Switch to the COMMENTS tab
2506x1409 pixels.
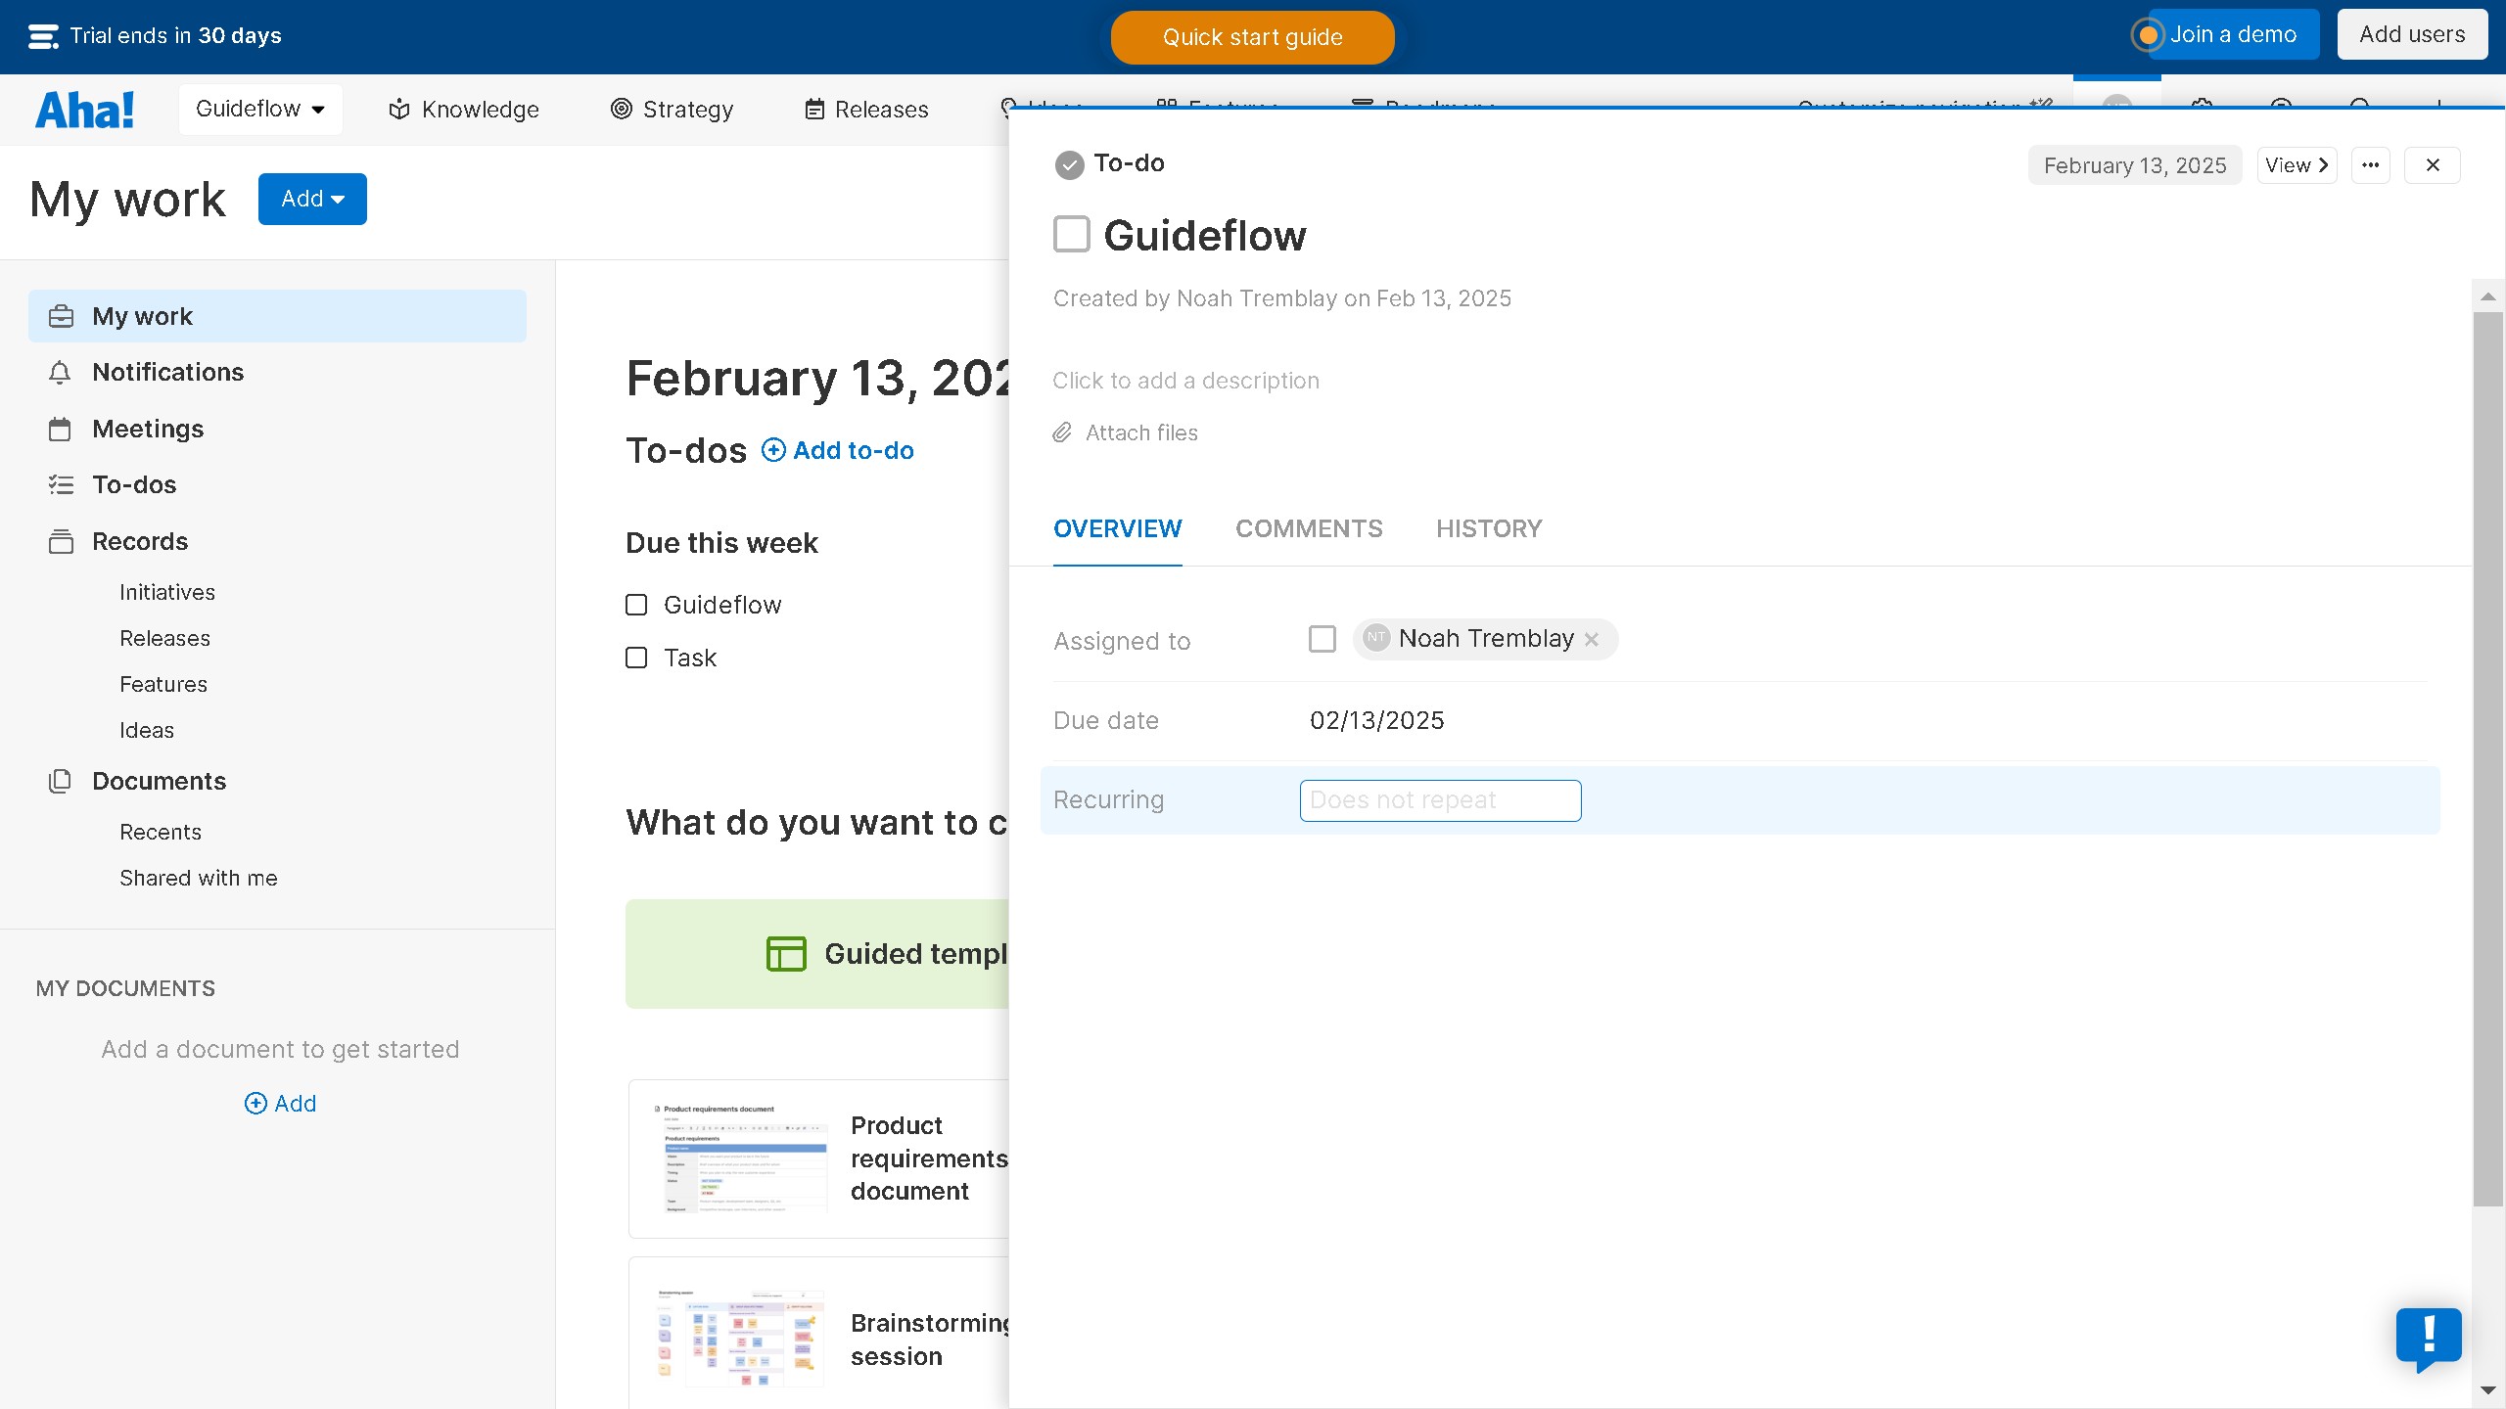[1309, 529]
